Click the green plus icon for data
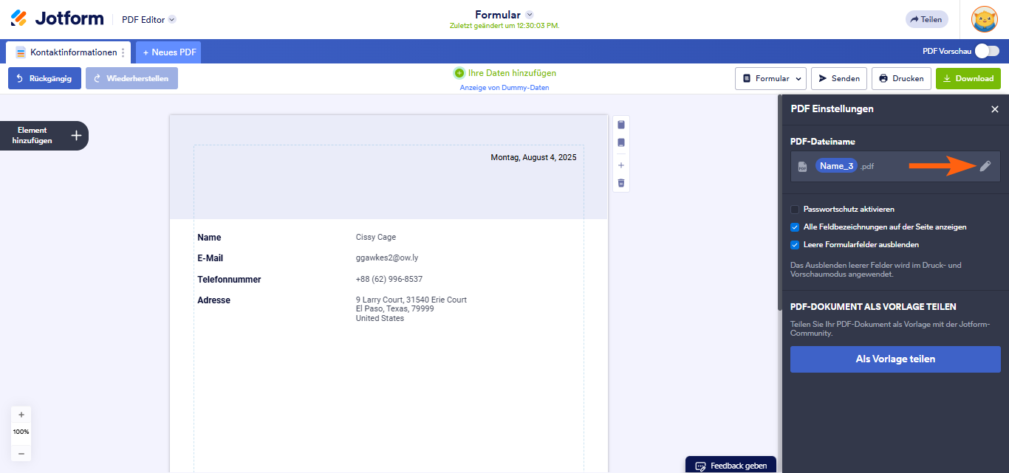Viewport: 1009px width, 473px height. (459, 73)
